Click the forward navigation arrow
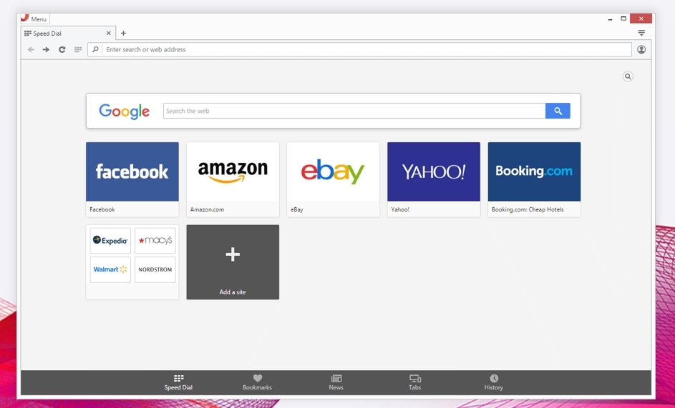 (x=46, y=50)
